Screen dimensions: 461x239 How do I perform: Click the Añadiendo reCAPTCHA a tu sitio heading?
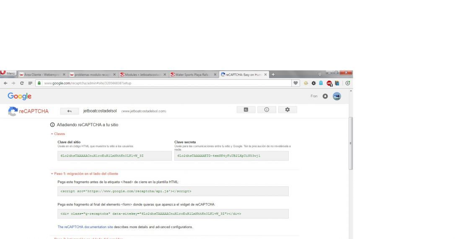88,125
